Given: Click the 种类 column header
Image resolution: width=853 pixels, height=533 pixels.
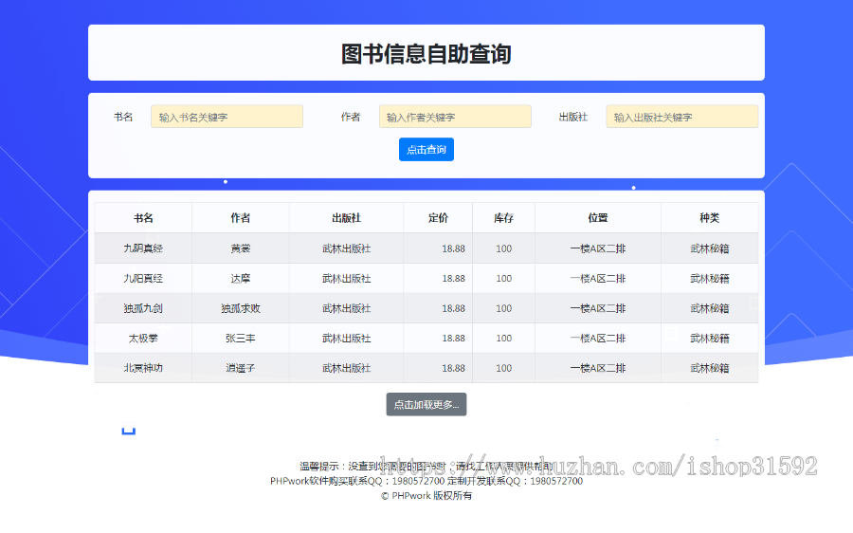Looking at the screenshot, I should pyautogui.click(x=709, y=218).
